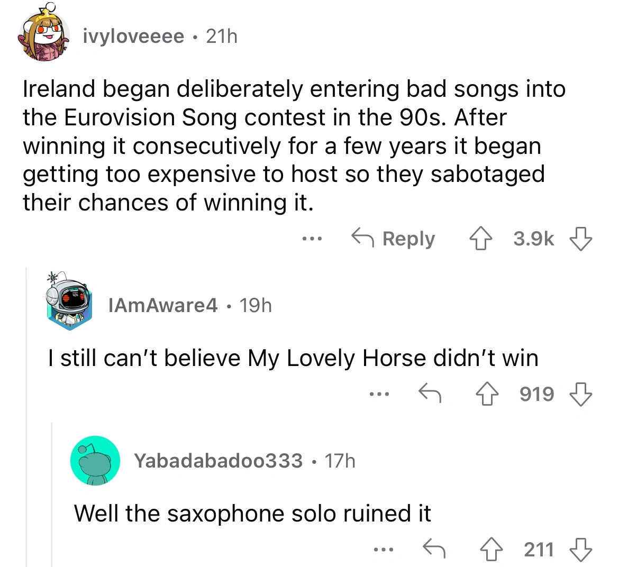Open Yabadabadoo333's user profile link
The height and width of the screenshot is (567, 619).
click(218, 461)
